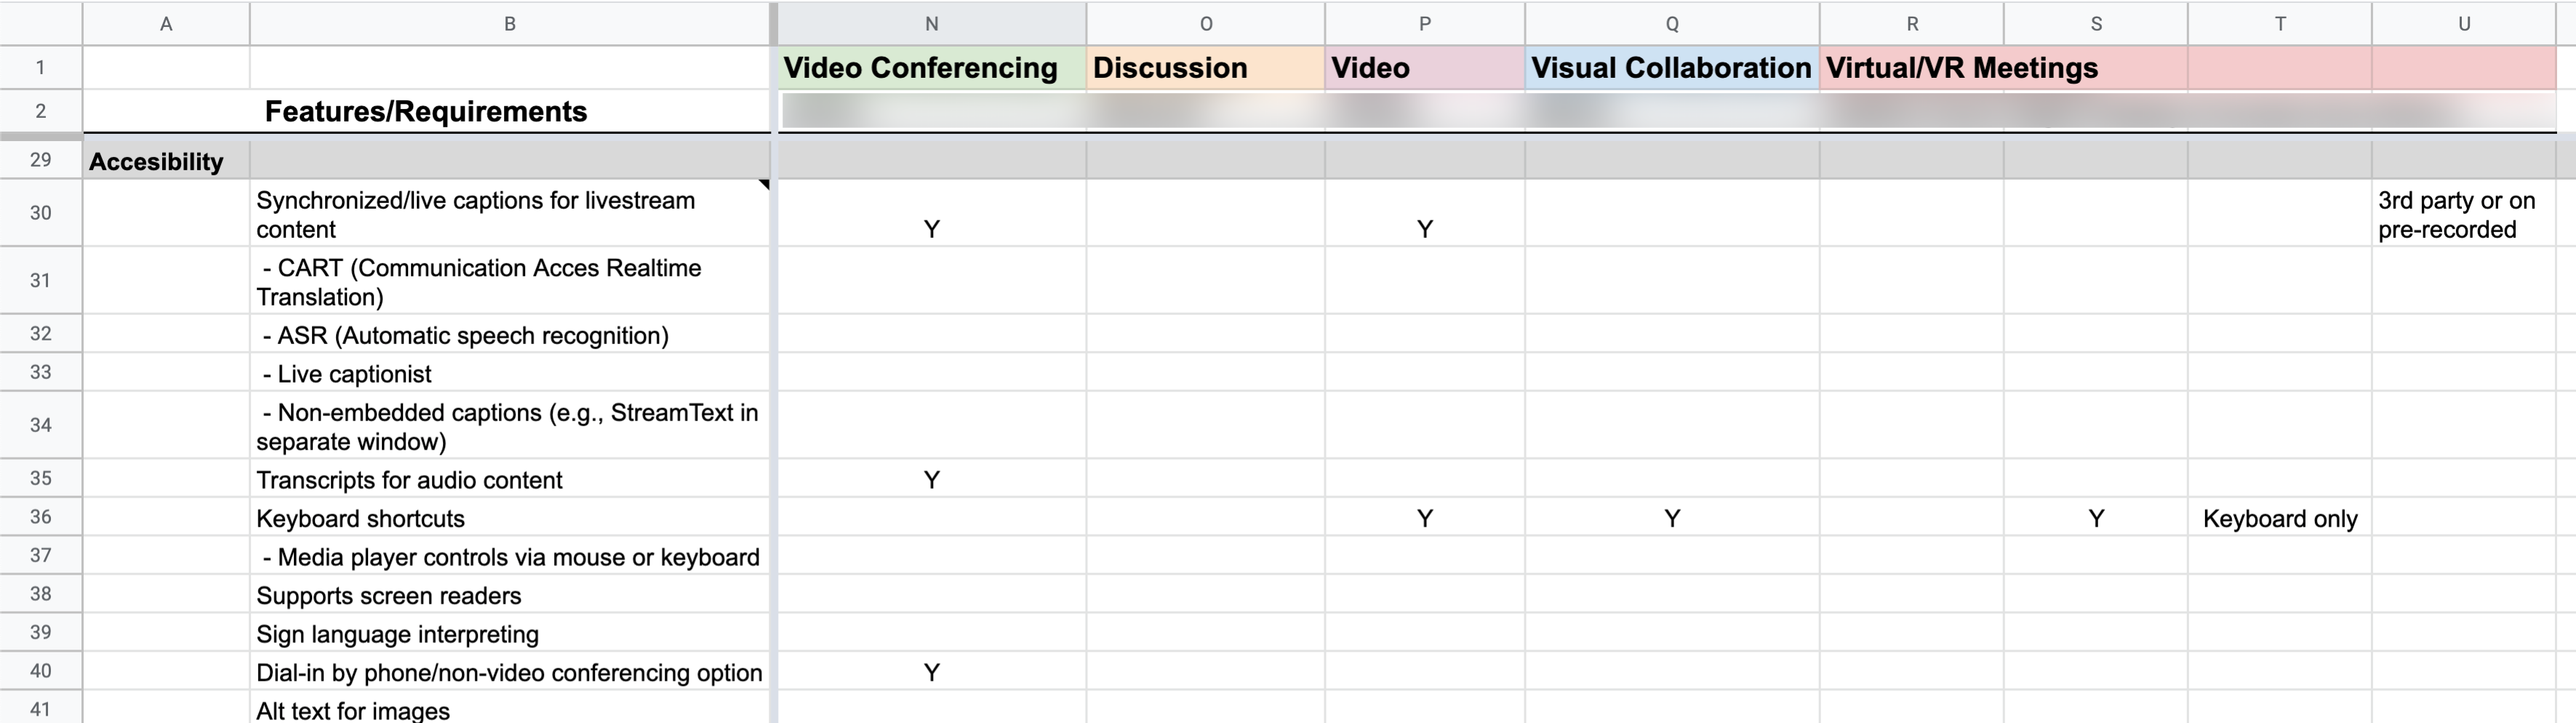Click the 3rd party or pre-recorded cell

(x=2462, y=214)
